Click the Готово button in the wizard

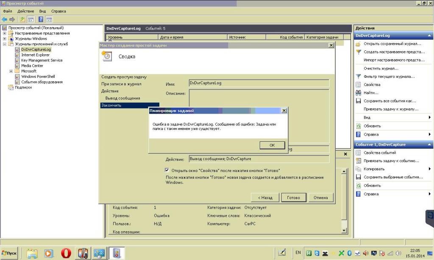(293, 198)
